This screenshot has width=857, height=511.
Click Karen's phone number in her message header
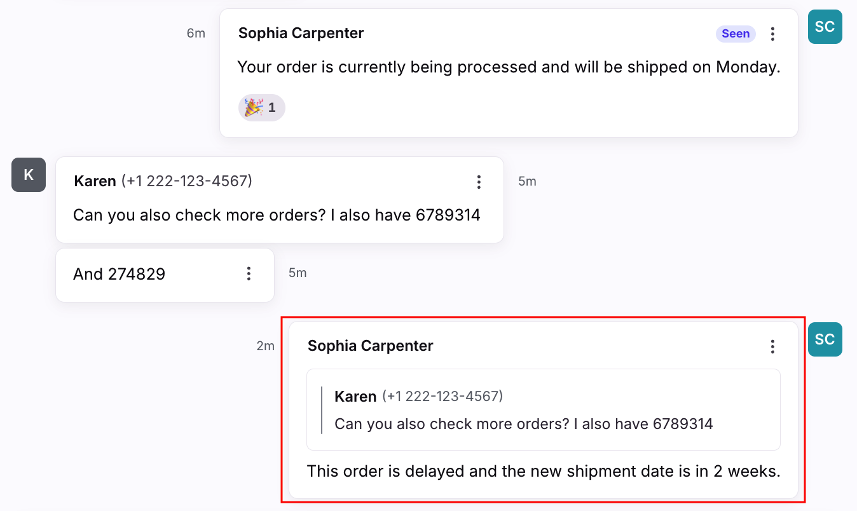[187, 181]
